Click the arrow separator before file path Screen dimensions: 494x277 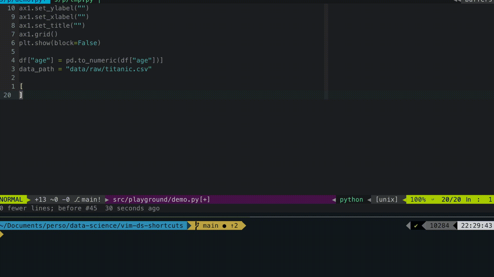(x=107, y=200)
